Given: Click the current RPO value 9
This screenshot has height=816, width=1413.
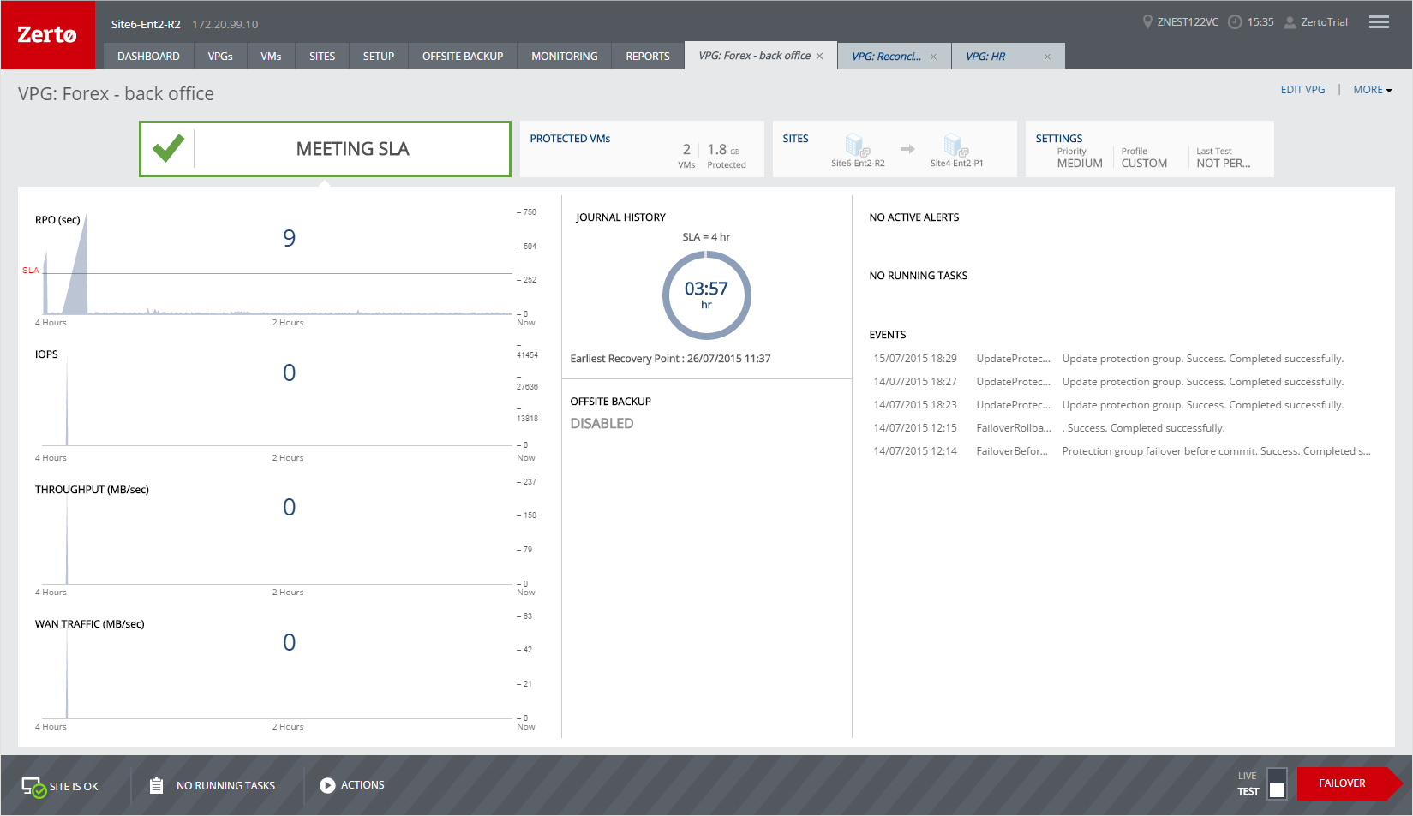Looking at the screenshot, I should 290,238.
